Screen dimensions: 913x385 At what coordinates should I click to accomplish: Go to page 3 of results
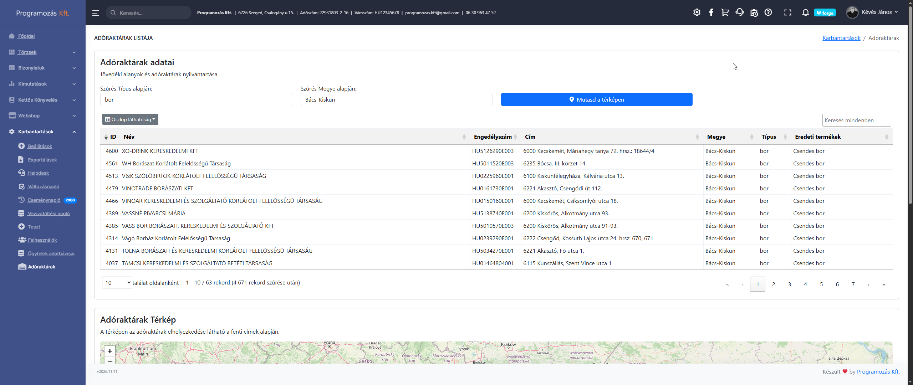click(x=789, y=284)
